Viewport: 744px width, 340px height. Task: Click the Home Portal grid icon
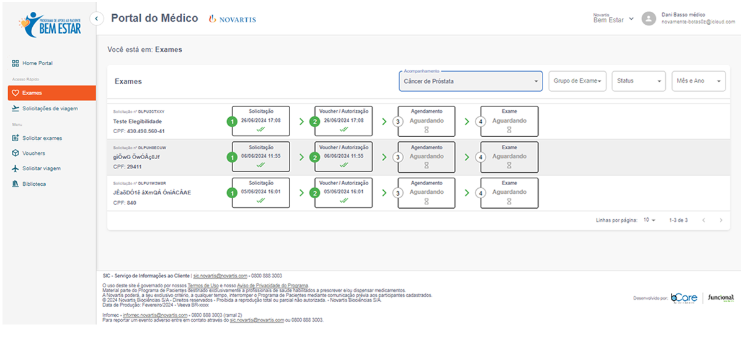[x=15, y=63]
